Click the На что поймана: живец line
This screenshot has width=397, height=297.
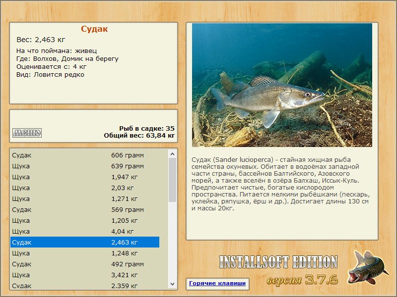57,51
